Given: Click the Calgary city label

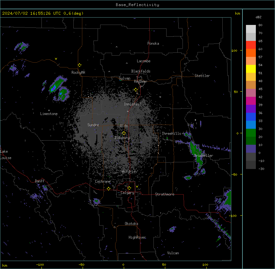Looking at the screenshot, I should tap(127, 193).
